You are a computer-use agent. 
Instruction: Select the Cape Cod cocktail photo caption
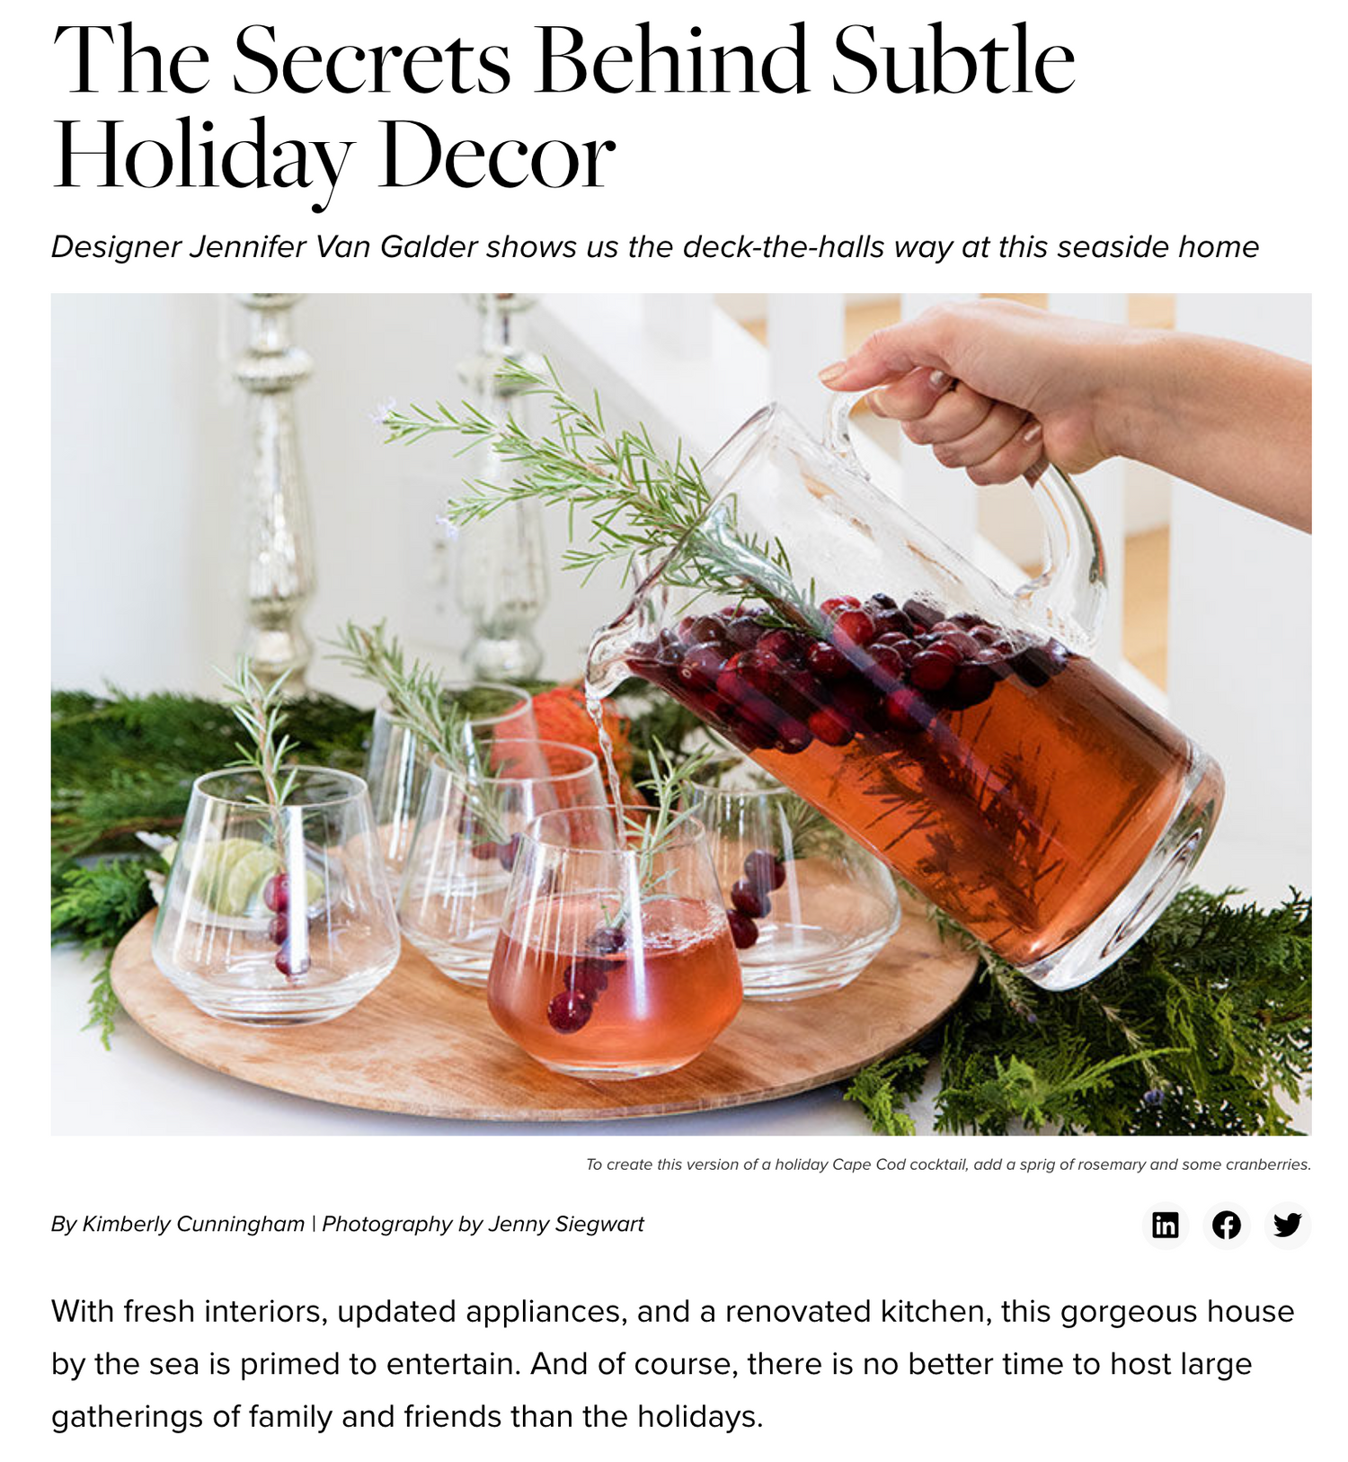tap(948, 1164)
